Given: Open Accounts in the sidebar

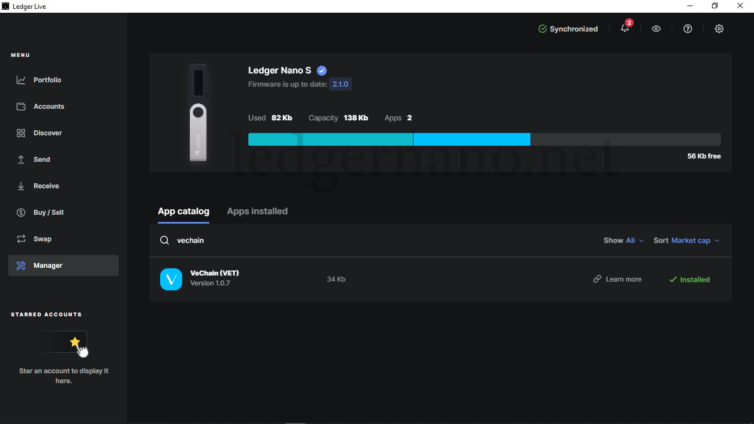Looking at the screenshot, I should click(x=63, y=107).
